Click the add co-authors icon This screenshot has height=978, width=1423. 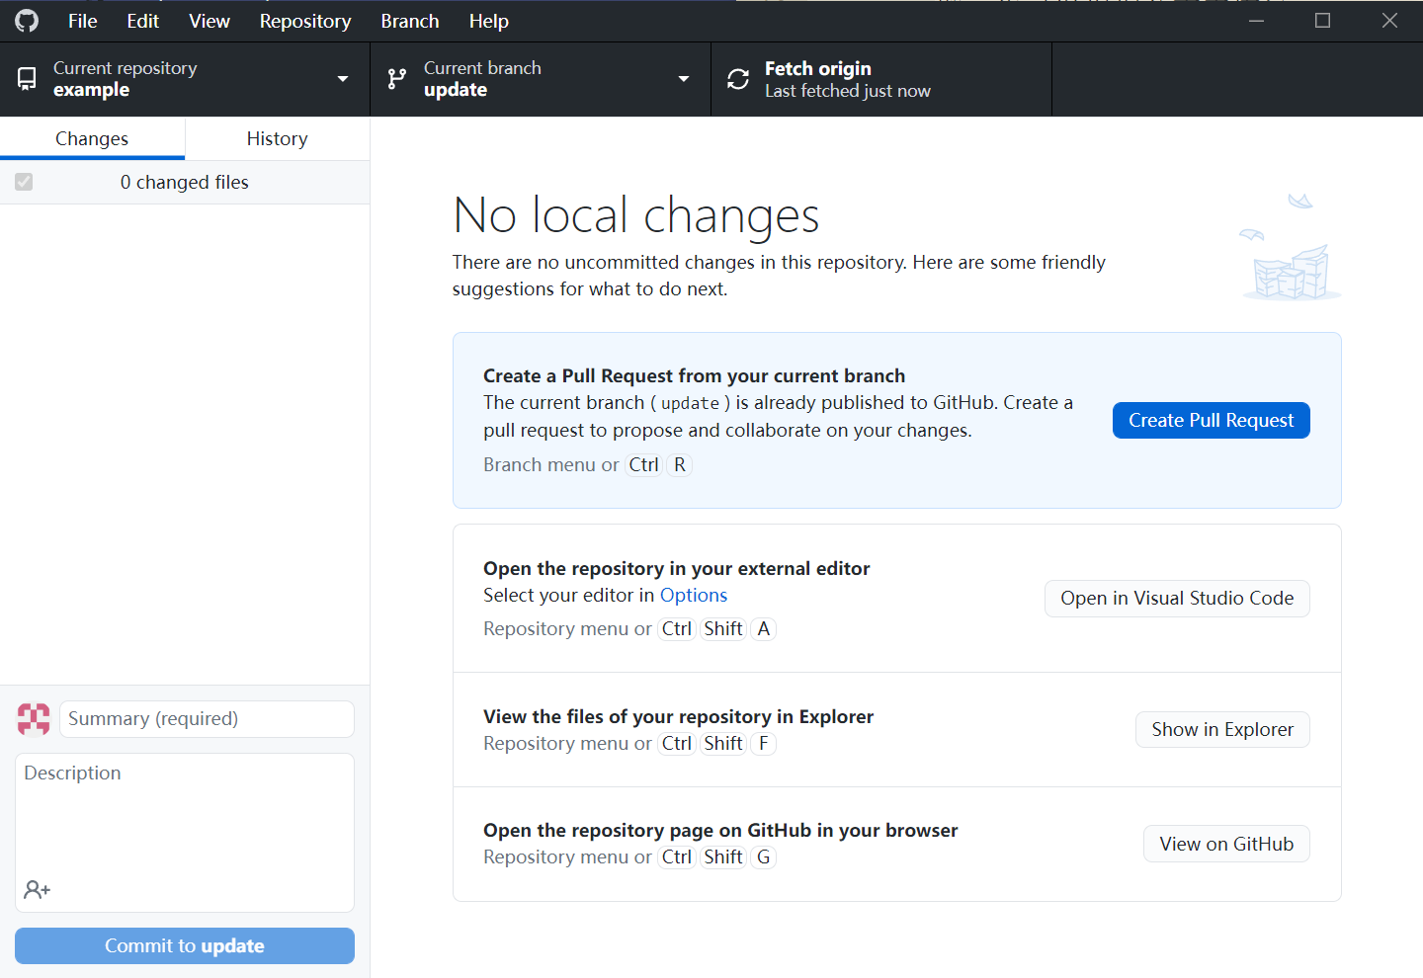[x=38, y=890]
